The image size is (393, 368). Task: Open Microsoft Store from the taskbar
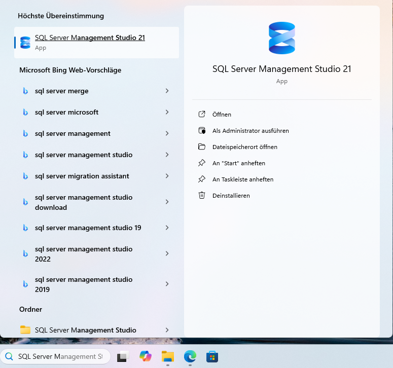pos(212,356)
